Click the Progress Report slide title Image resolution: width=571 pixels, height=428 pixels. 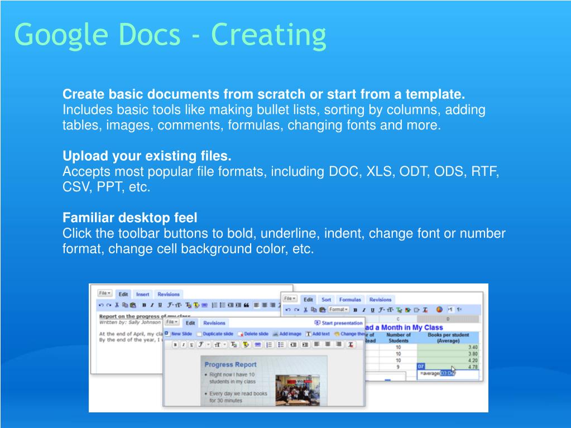click(x=231, y=364)
